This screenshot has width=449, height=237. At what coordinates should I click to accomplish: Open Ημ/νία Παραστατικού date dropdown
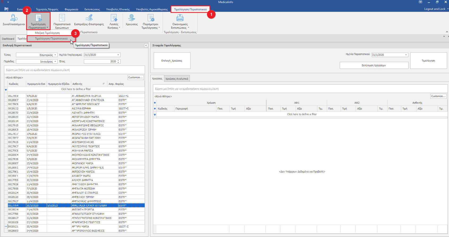[x=406, y=55]
